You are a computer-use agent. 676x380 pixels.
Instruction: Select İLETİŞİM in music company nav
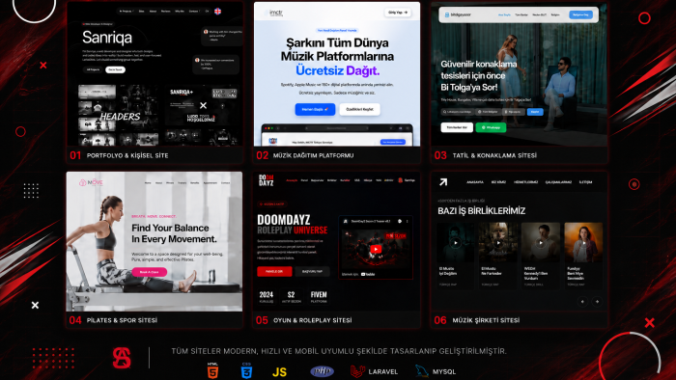(x=585, y=182)
